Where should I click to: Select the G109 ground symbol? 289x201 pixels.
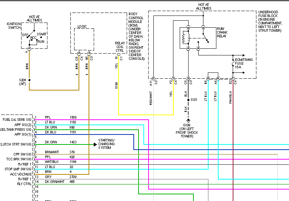[x=188, y=121]
